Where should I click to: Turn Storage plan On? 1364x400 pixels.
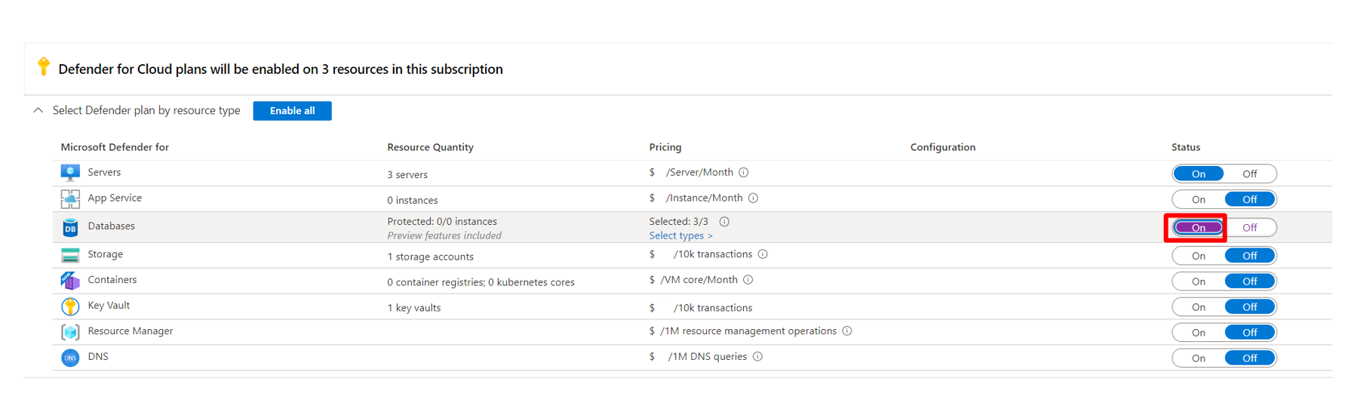point(1198,256)
